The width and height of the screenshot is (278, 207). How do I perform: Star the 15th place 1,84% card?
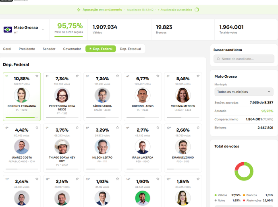coord(198,179)
